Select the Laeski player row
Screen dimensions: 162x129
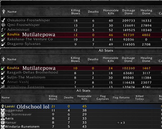click(x=81, y=107)
